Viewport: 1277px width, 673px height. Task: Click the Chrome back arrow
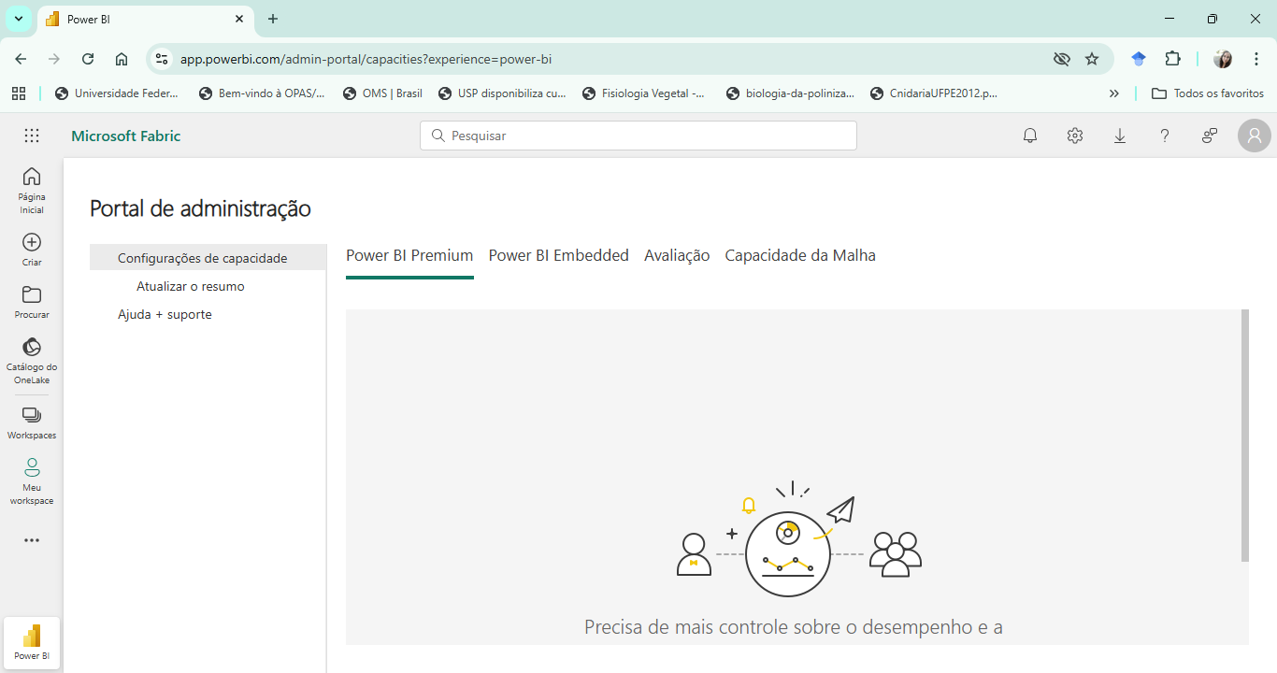[x=21, y=59]
